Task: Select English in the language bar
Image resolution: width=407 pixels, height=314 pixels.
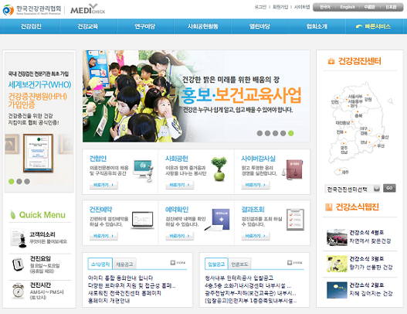Action: click(x=348, y=7)
